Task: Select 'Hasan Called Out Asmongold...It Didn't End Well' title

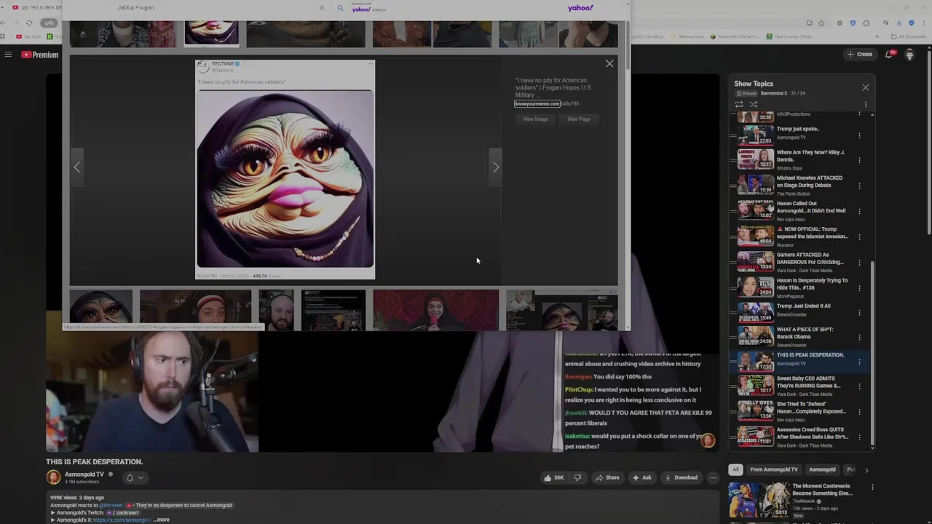Action: pos(811,207)
